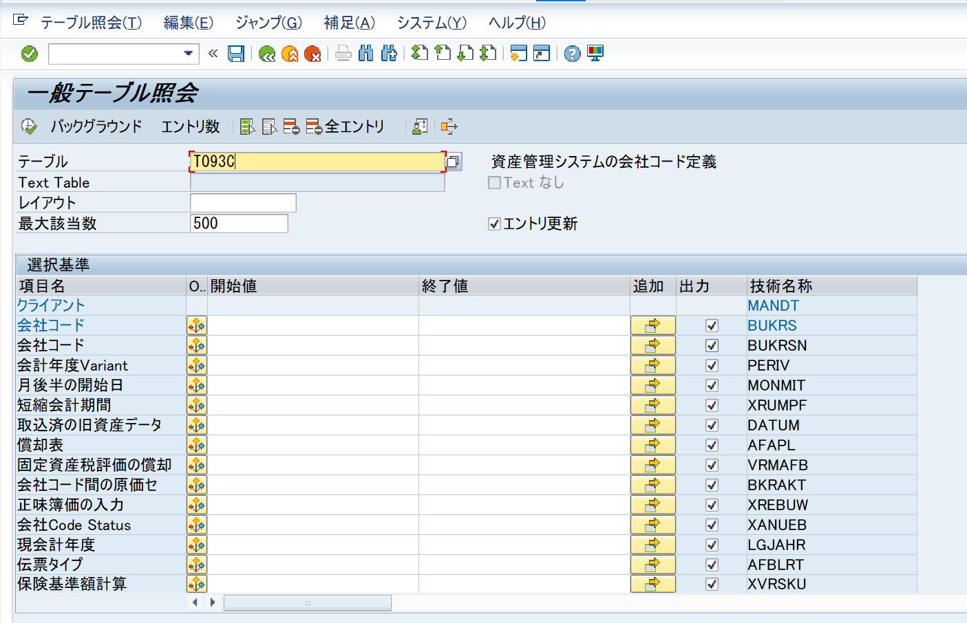The image size is (967, 623).
Task: Click multiple selection arrow for XANUEB row
Action: tap(652, 525)
